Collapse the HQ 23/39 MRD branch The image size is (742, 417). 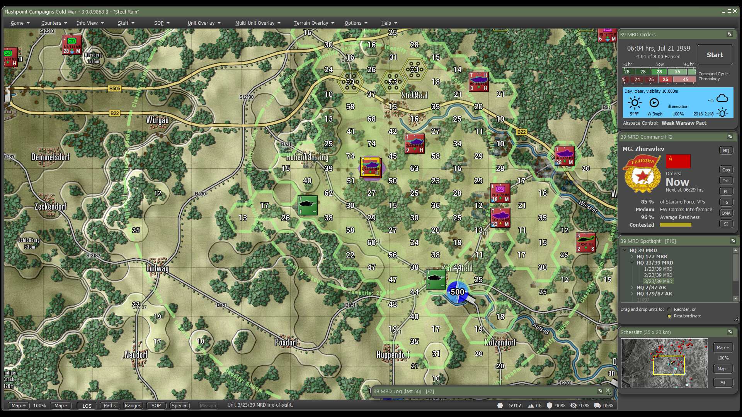632,263
